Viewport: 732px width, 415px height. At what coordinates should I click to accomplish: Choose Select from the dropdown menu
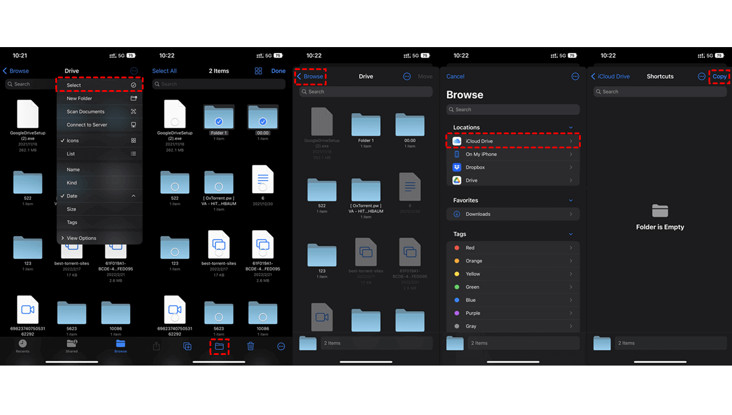click(x=99, y=85)
